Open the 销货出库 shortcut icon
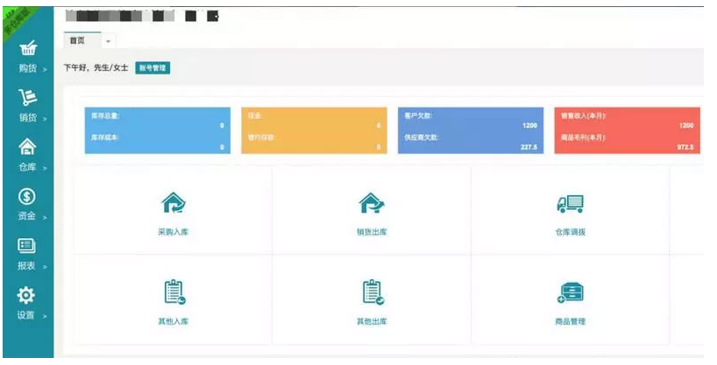The width and height of the screenshot is (717, 365). point(372,204)
